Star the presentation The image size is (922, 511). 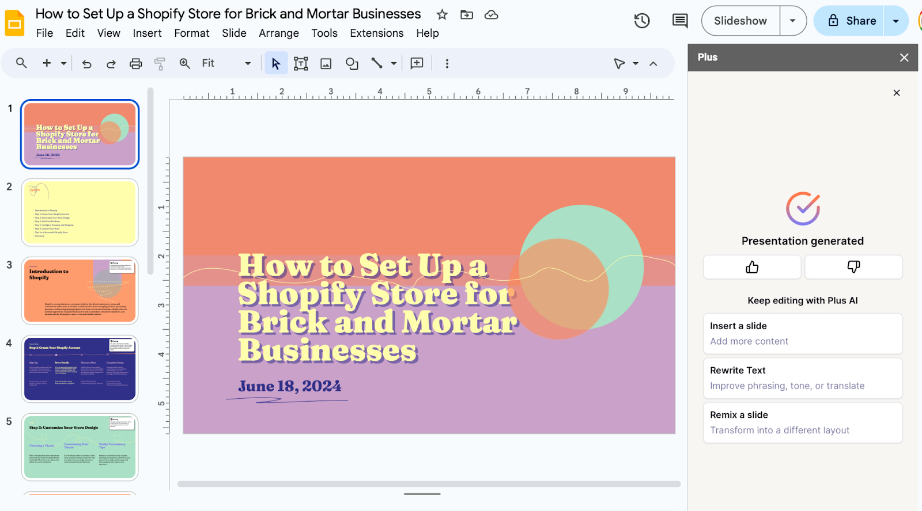(x=442, y=14)
